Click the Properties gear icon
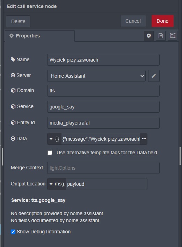Image resolution: width=182 pixels, height=247 pixels. [x=12, y=36]
